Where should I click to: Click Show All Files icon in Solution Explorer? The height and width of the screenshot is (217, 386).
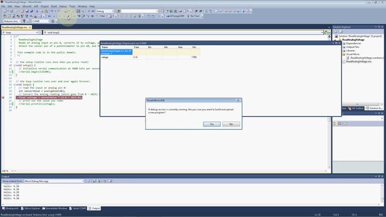[x=341, y=32]
